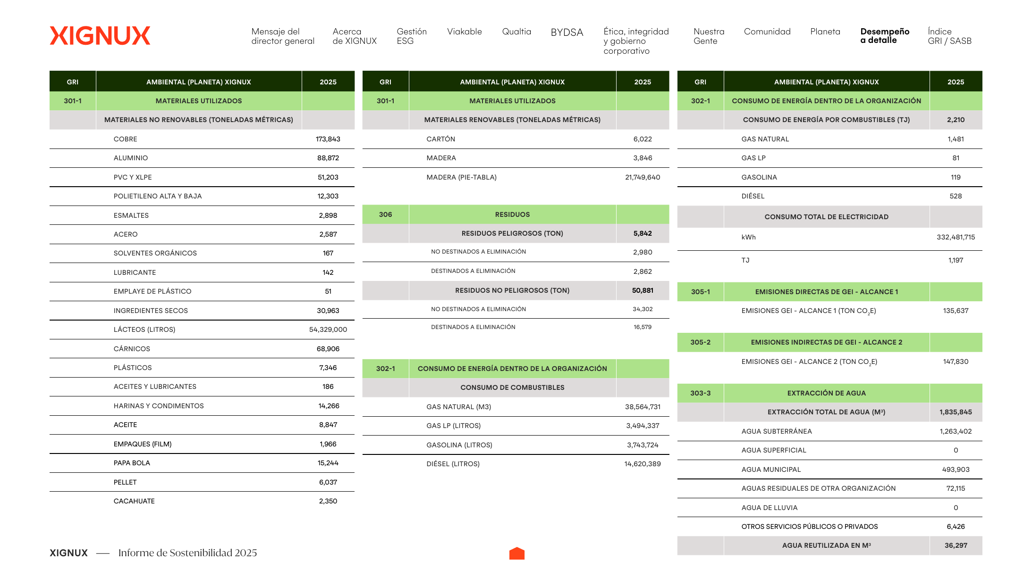Select the EMISIONES GEI - ALCANCE 1 value 135,637
Viewport: 1032px width, 585px height.
[956, 311]
